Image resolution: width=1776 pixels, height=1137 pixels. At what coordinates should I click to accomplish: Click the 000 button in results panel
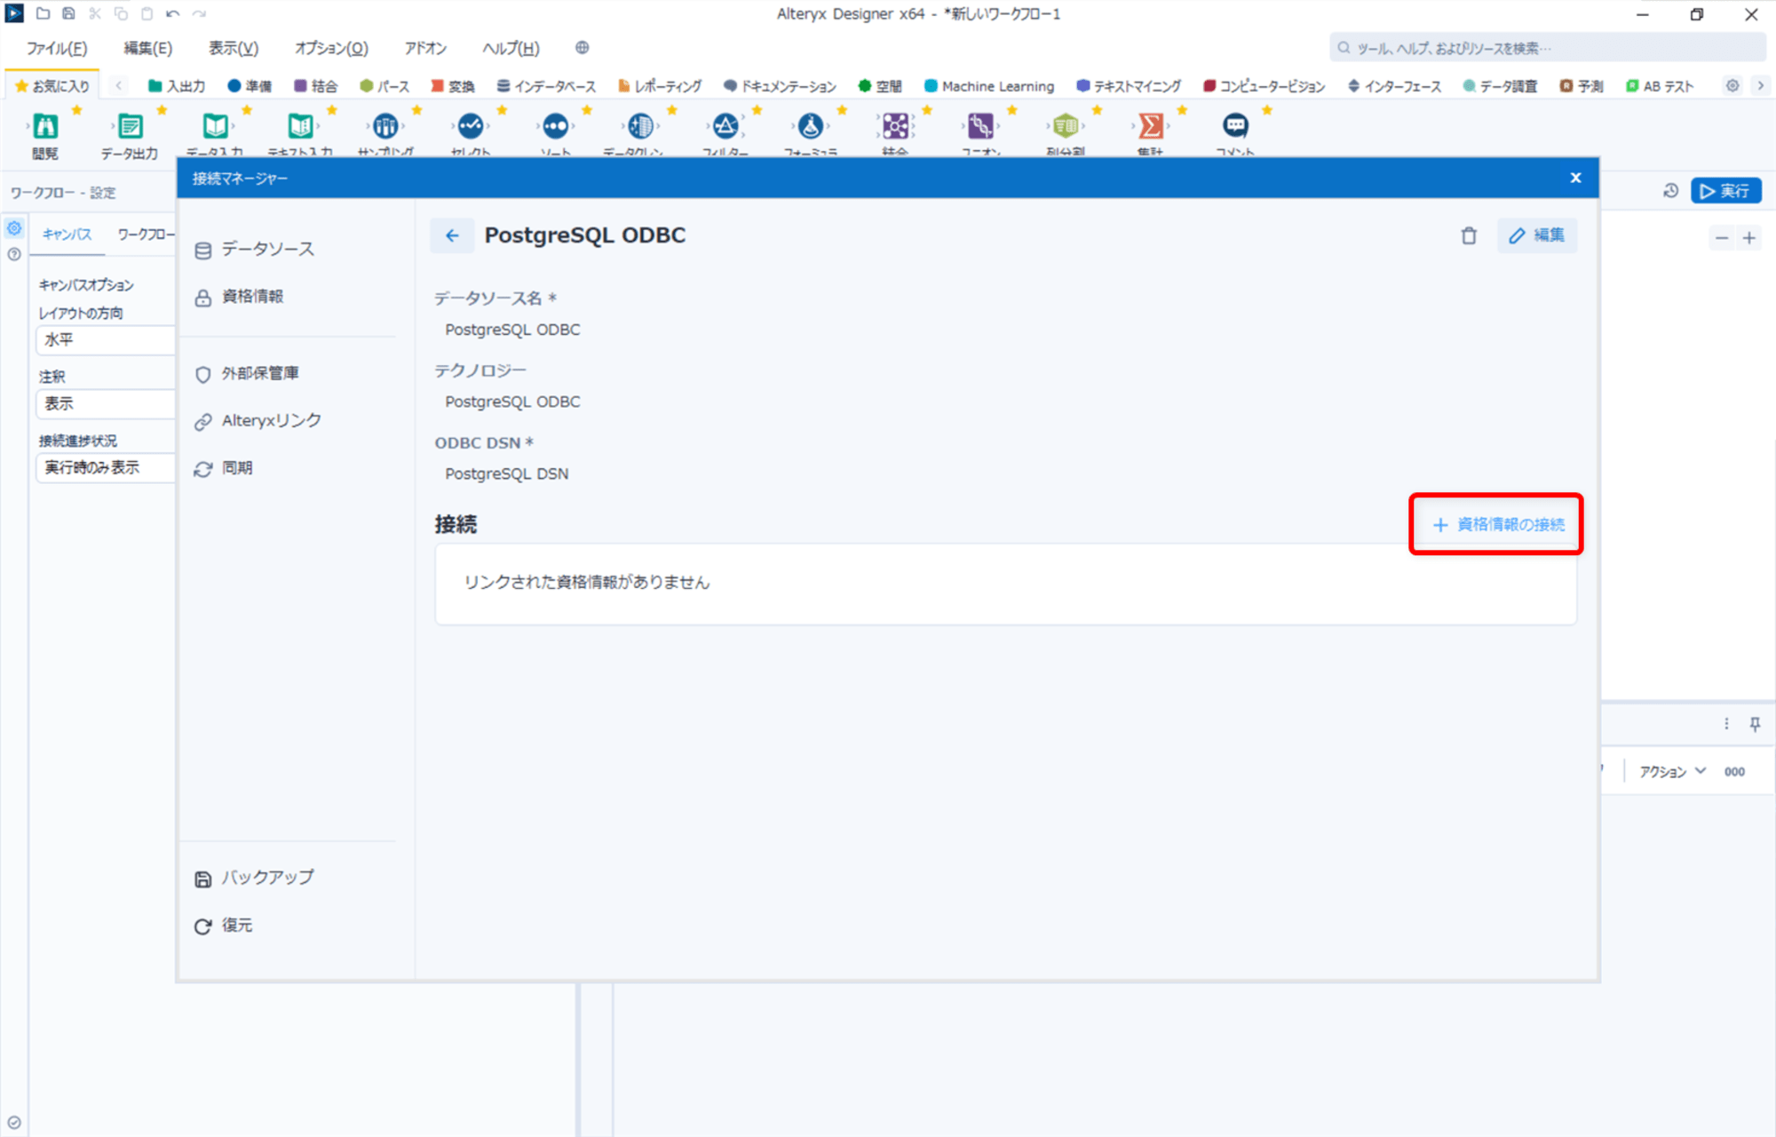(x=1734, y=772)
